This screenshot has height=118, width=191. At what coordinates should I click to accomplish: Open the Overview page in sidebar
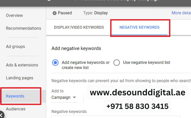coord(14,15)
